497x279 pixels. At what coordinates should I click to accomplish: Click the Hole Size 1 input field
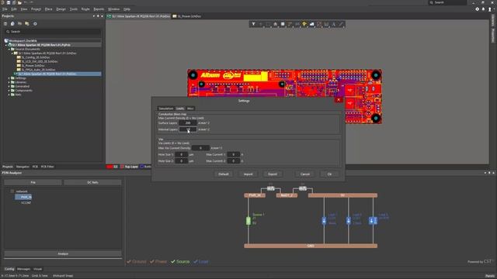point(181,154)
